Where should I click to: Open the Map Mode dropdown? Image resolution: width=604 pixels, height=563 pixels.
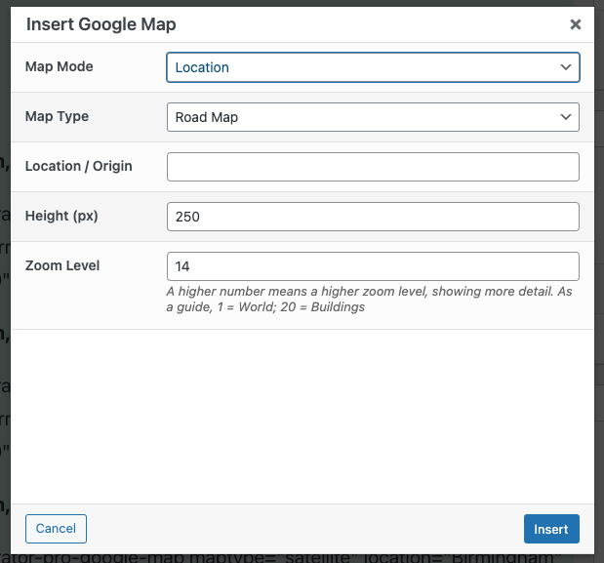point(373,67)
